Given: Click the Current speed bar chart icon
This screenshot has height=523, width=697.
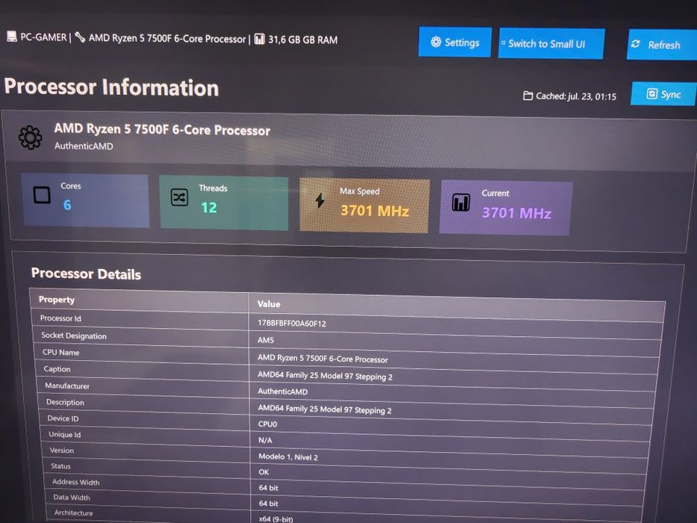Looking at the screenshot, I should pos(461,202).
